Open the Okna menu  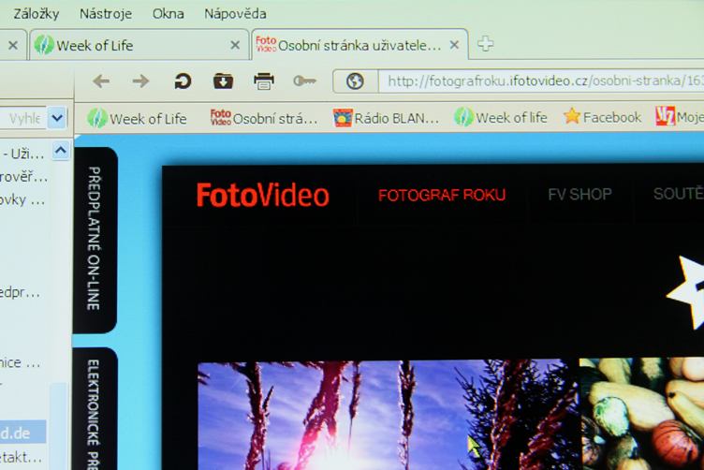169,14
